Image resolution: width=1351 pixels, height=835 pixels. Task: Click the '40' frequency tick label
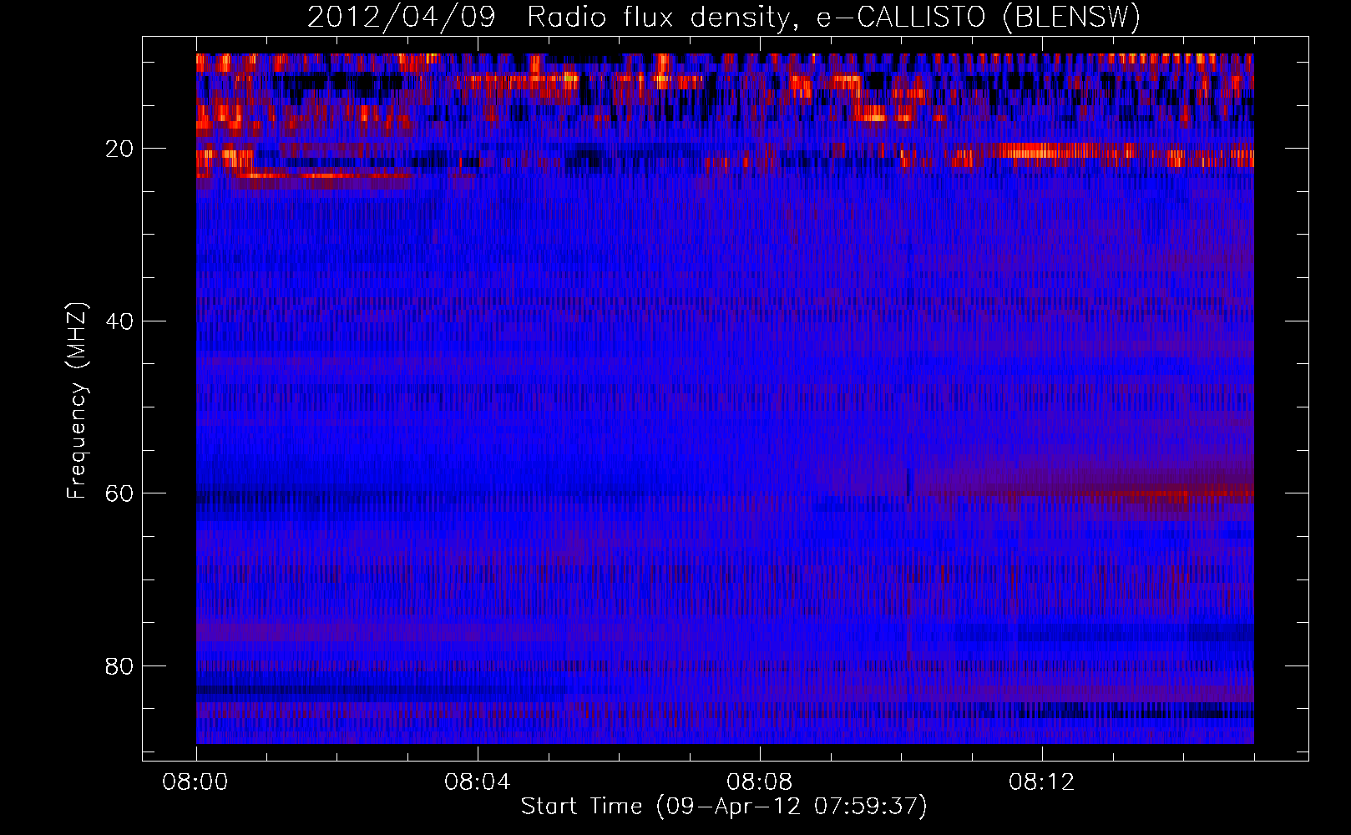pos(120,321)
